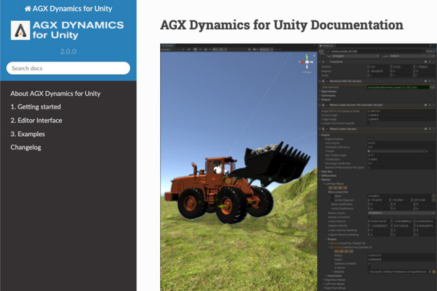
Task: Toggle the Restored AGX File script checkbox
Action: pos(327,81)
